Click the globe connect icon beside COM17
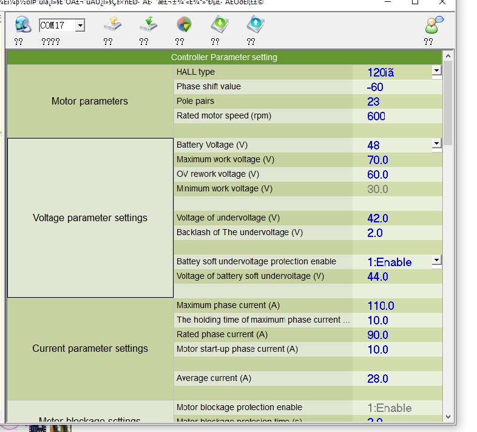This screenshot has height=432, width=477. tap(22, 26)
